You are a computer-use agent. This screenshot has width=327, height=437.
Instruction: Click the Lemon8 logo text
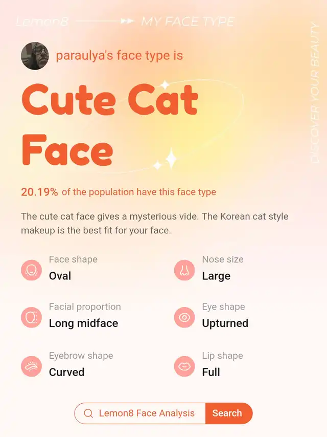click(x=42, y=21)
